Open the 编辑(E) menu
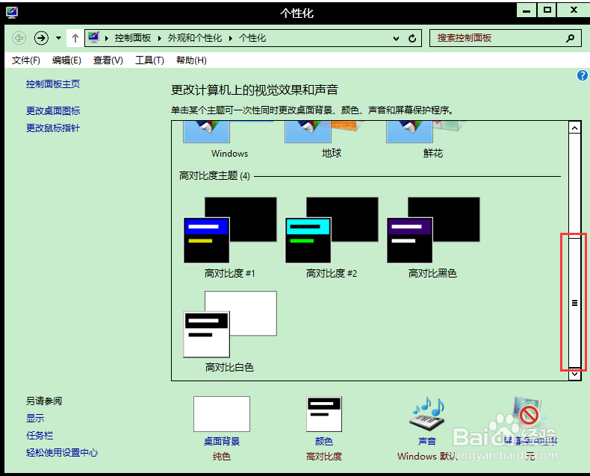Image resolution: width=590 pixels, height=476 pixels. click(x=66, y=60)
